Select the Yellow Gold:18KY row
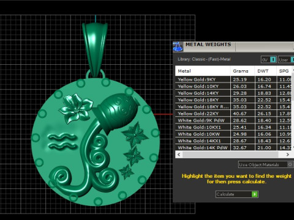This screenshot has width=294, height=220. point(233,100)
